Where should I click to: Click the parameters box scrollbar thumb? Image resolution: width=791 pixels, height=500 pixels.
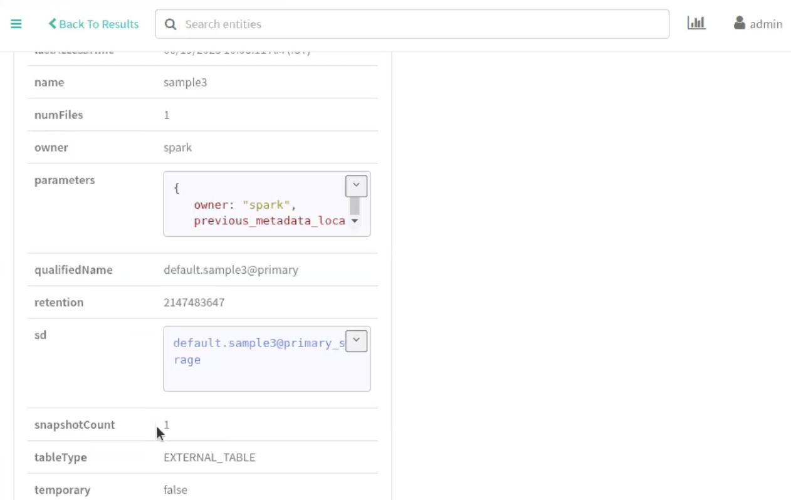pos(355,206)
